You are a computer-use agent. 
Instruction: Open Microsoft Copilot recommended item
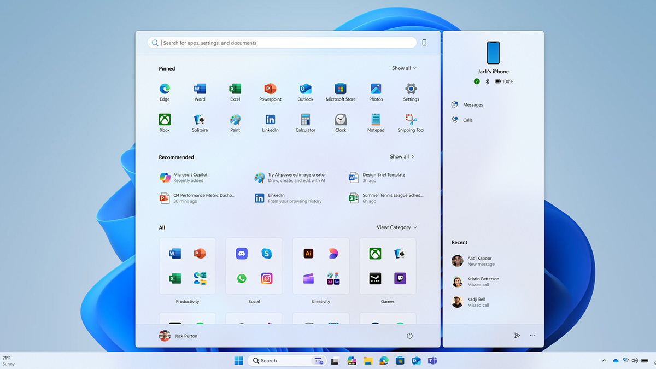point(184,178)
